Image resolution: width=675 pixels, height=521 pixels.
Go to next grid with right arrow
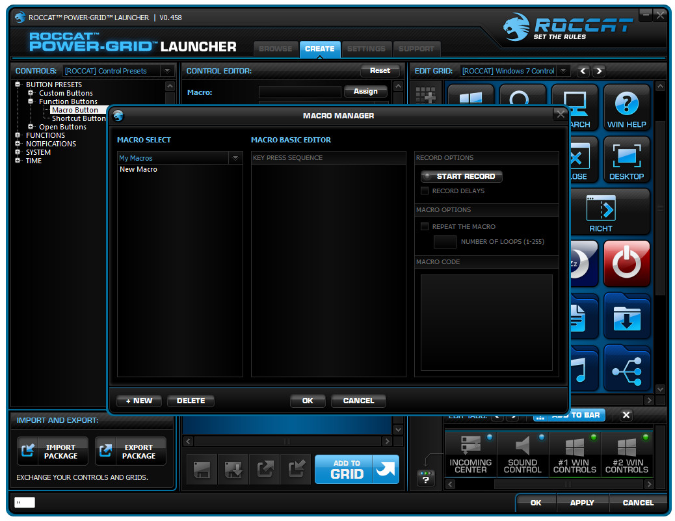(599, 71)
